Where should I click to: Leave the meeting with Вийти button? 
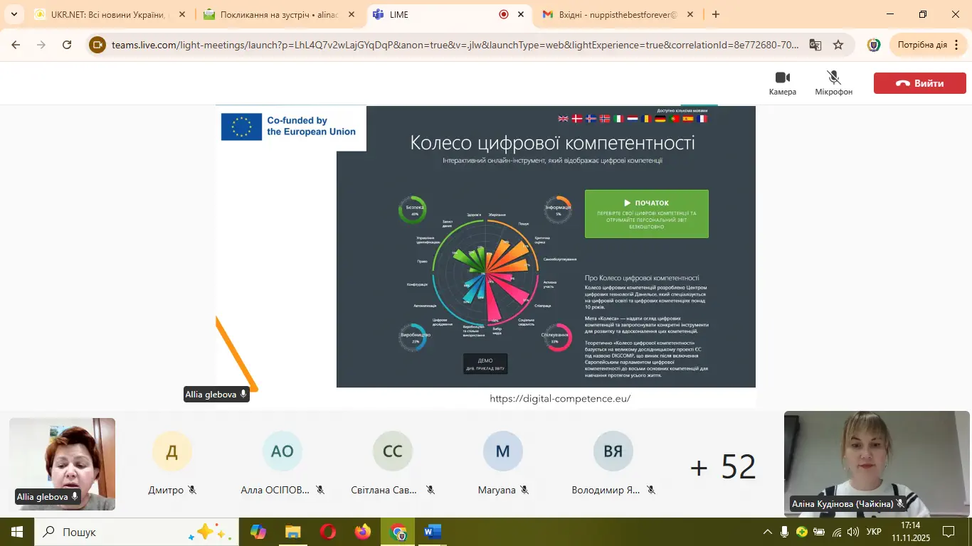(x=919, y=83)
